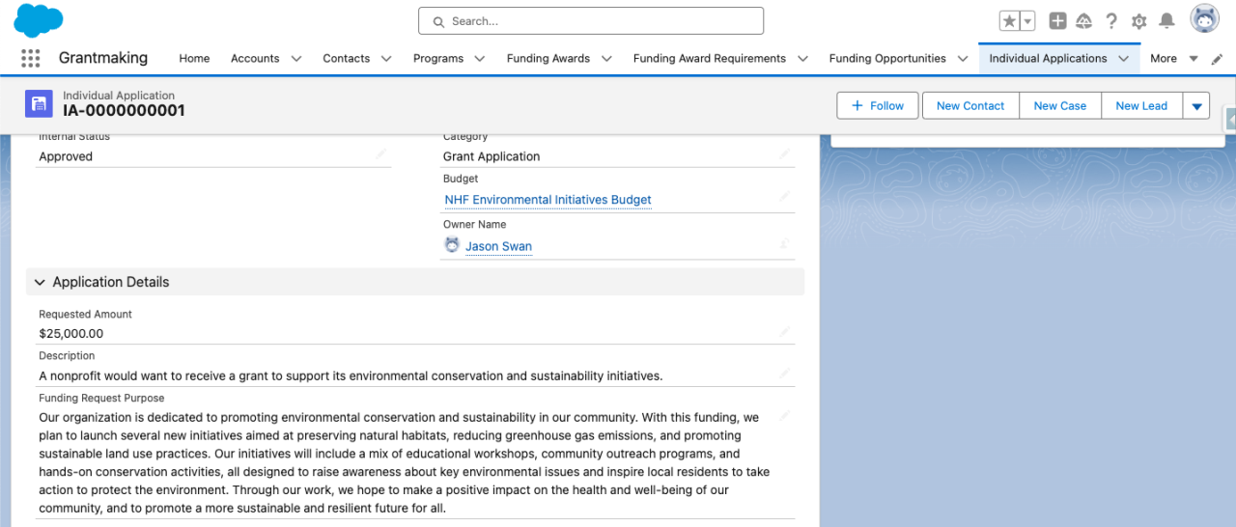Expand the collapsed side panel handle
This screenshot has width=1236, height=527.
(1230, 119)
